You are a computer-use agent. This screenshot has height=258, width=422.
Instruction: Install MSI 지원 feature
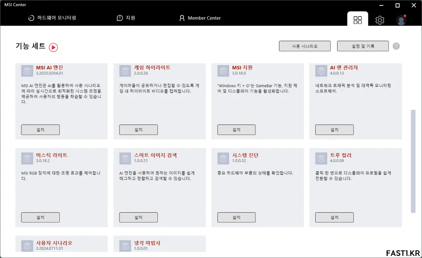pos(236,130)
